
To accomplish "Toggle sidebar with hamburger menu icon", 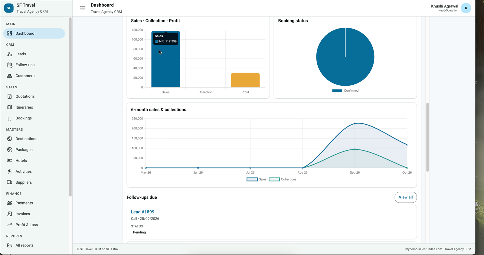I will click(82, 8).
